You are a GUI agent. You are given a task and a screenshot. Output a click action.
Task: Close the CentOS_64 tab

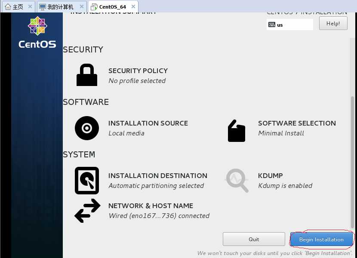(133, 6)
